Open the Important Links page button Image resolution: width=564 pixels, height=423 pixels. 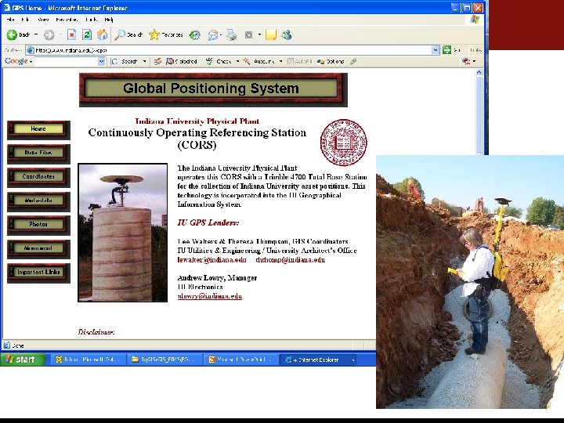[38, 273]
